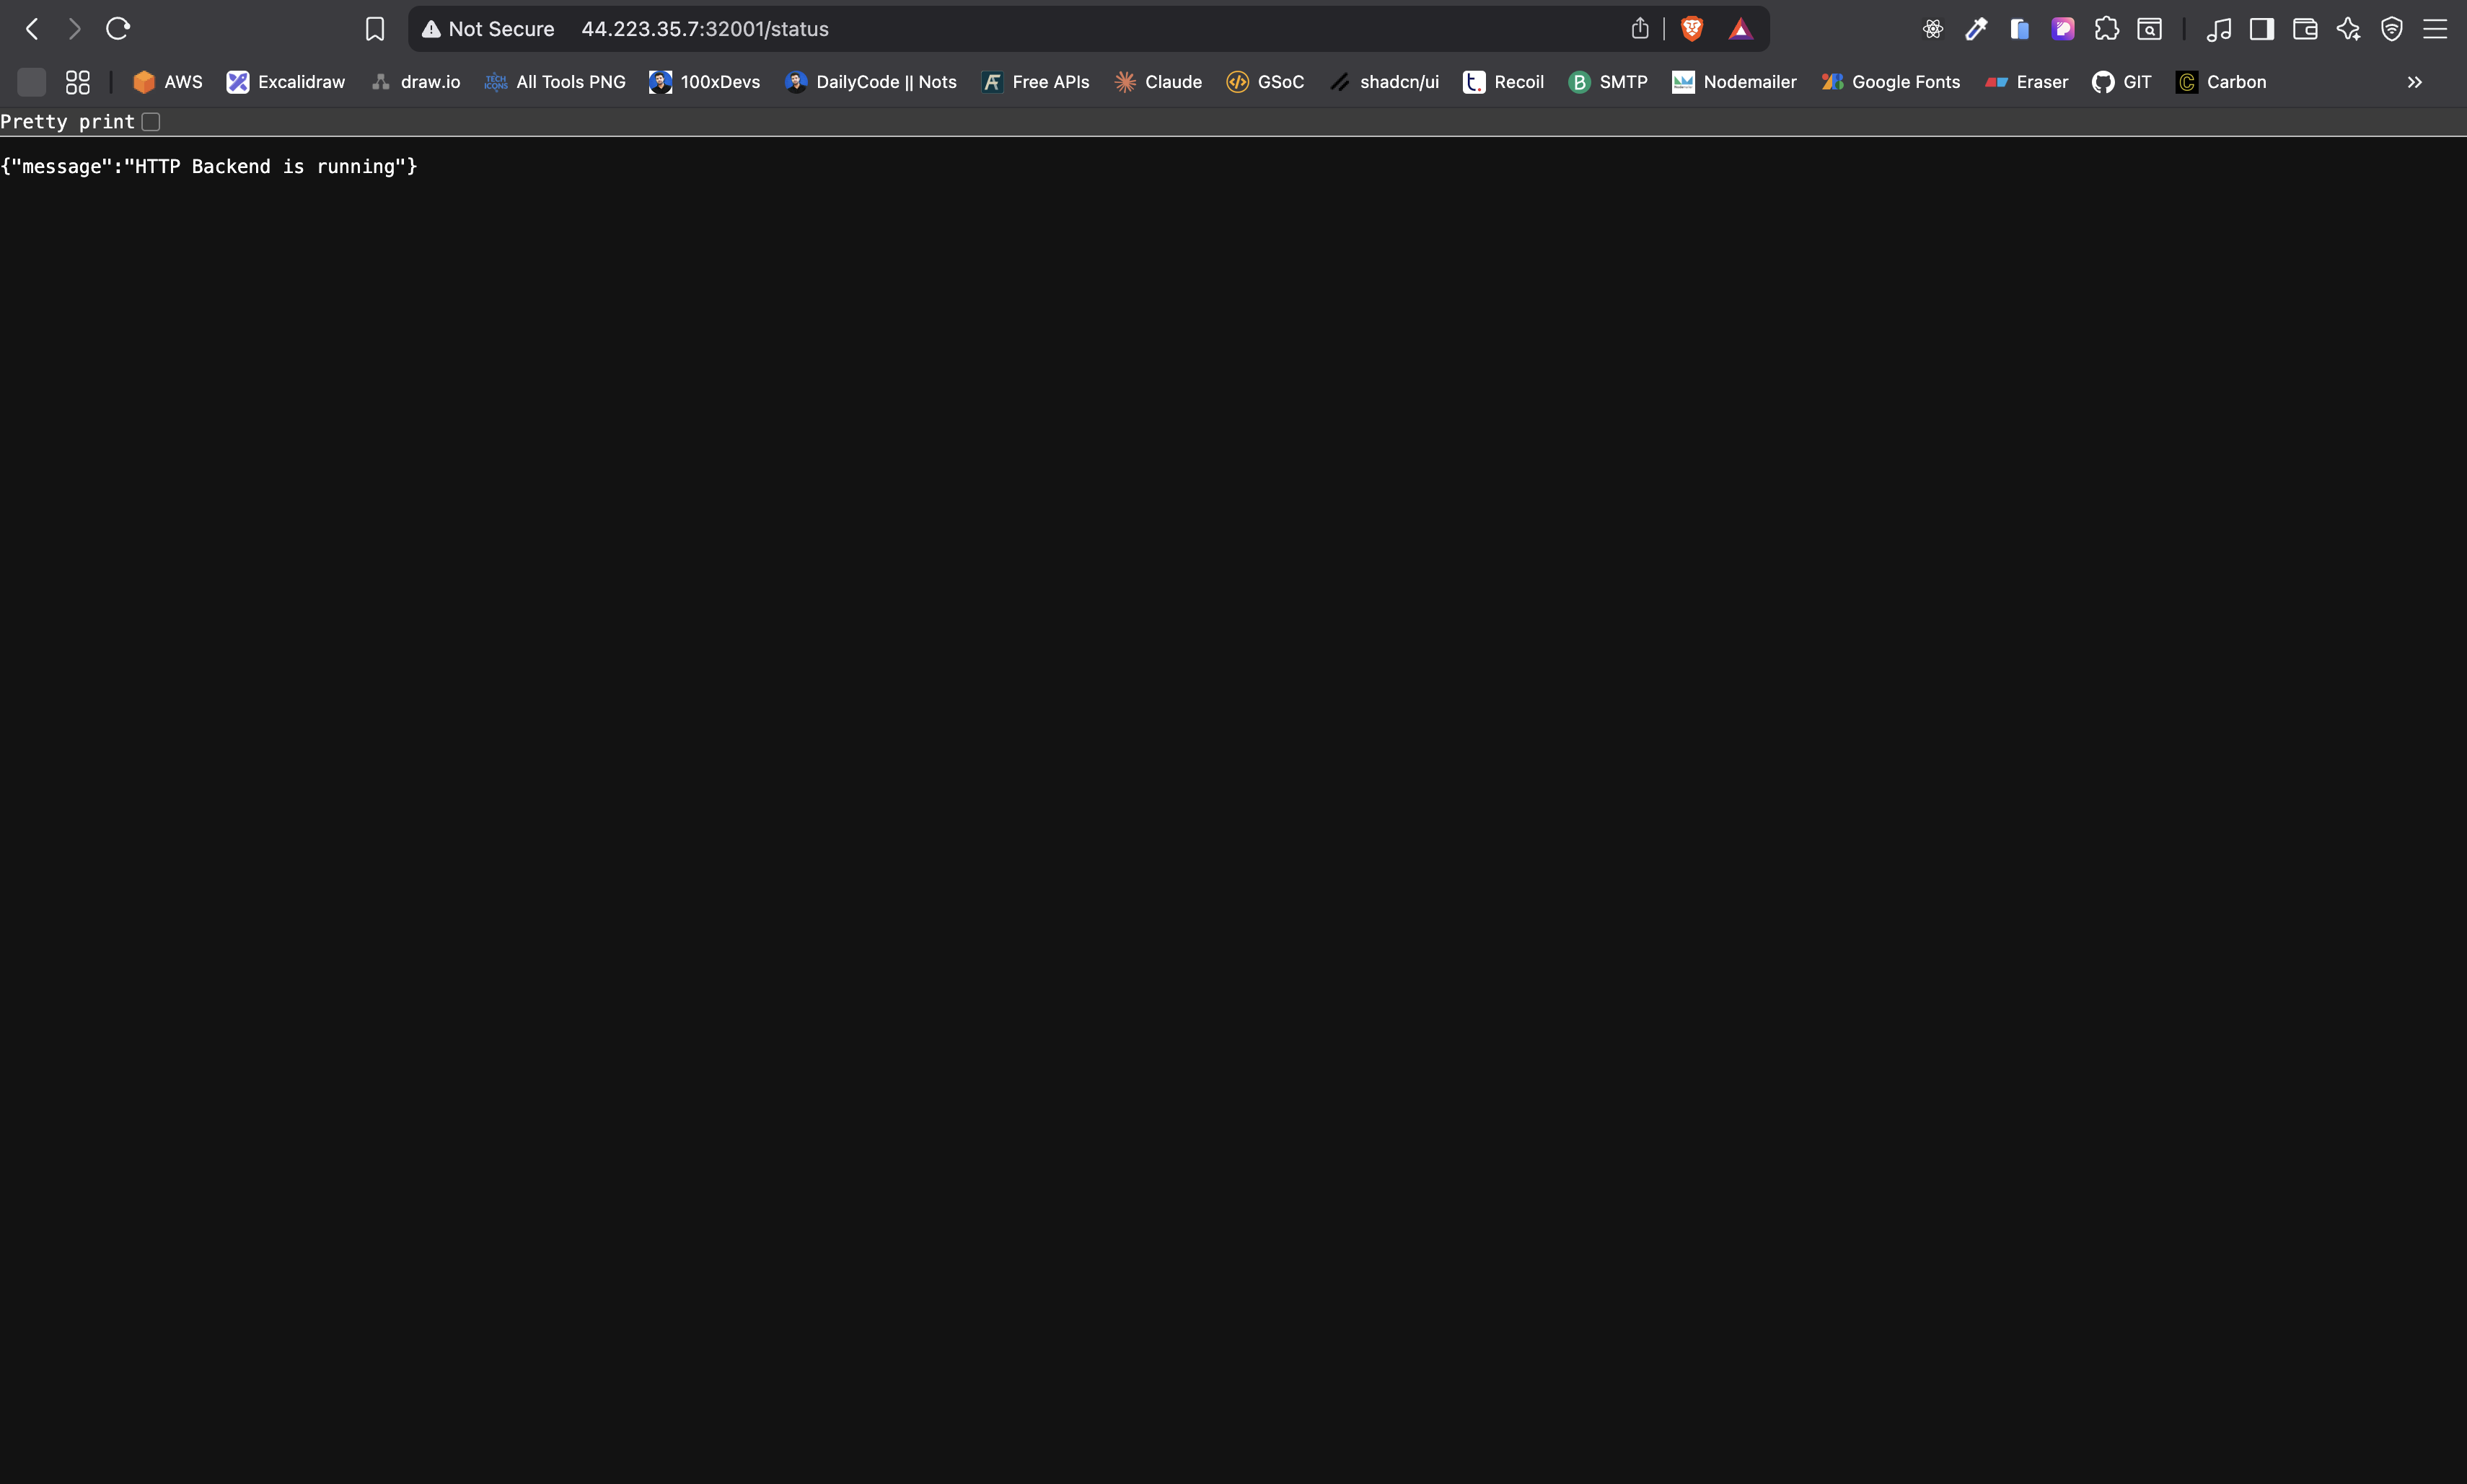
Task: Click the Brave Rewards triangle icon
Action: pos(1741,29)
